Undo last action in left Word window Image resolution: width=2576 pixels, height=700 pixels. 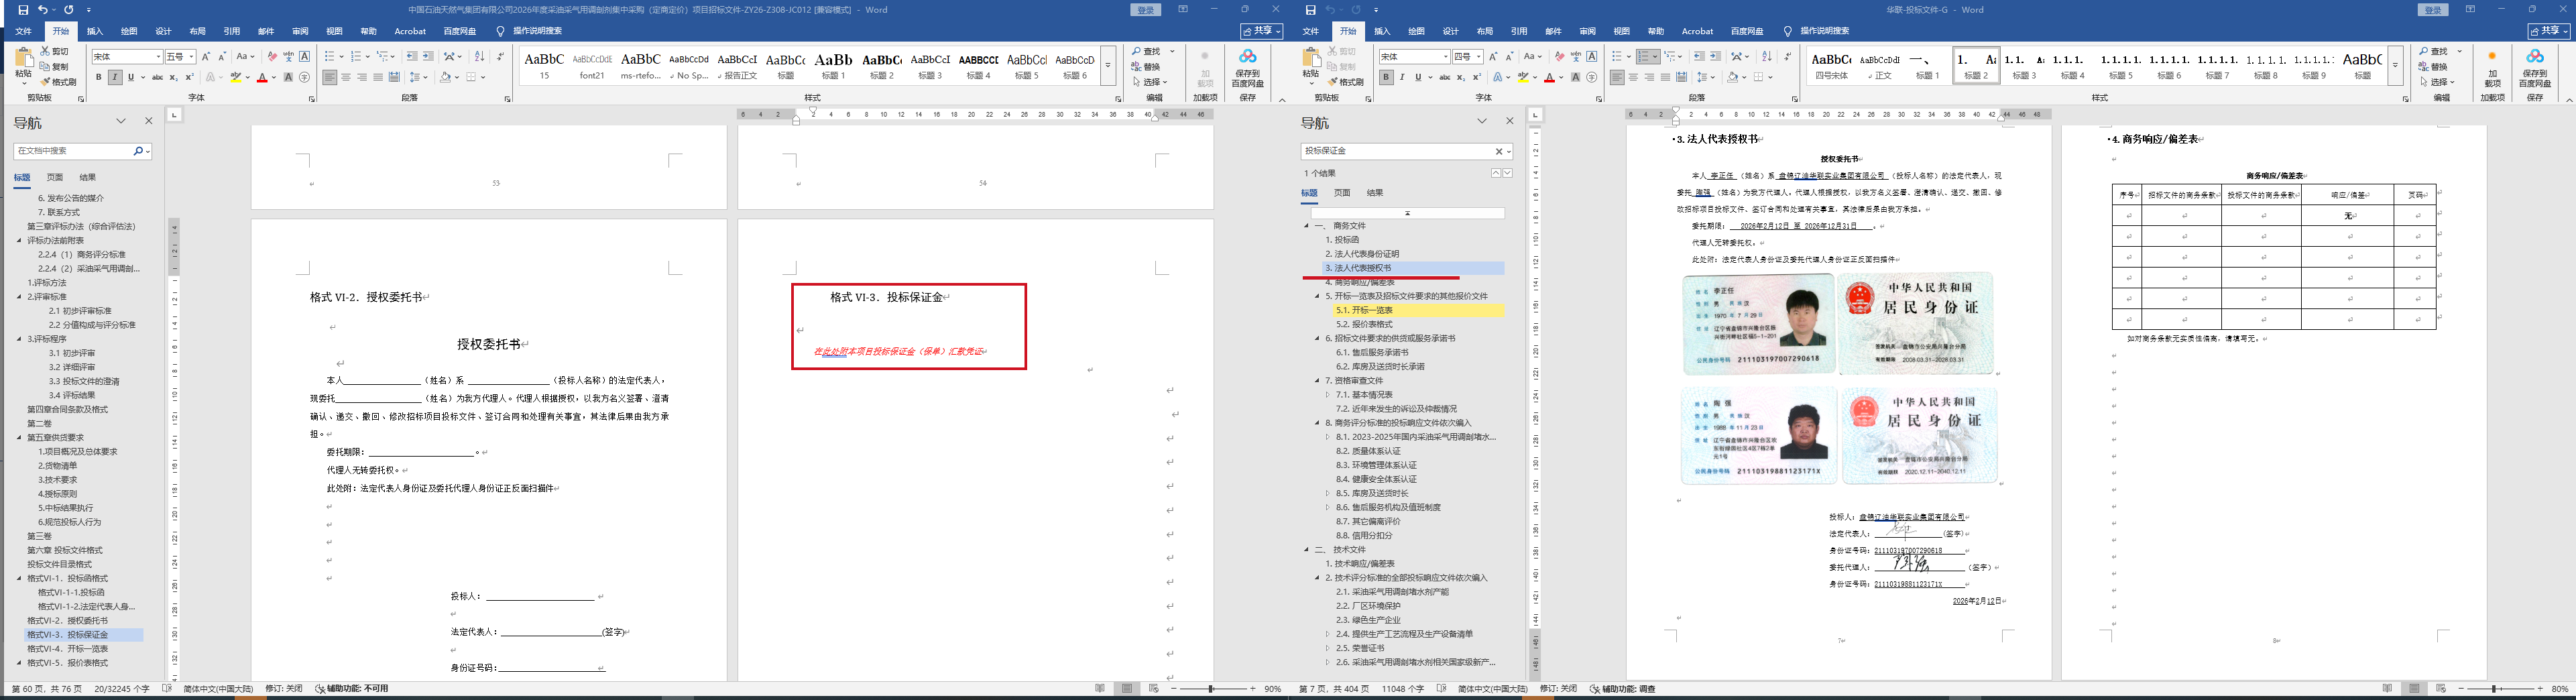43,10
